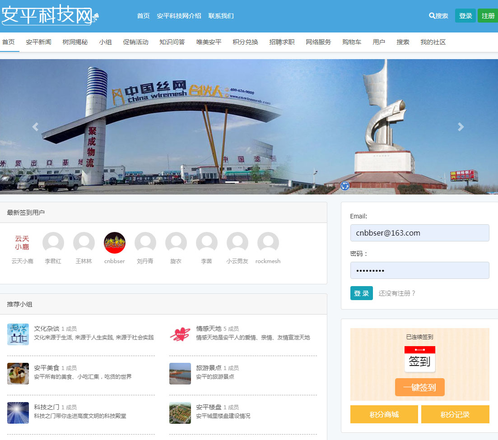Viewport: 498px width, 440px height.
Task: Open 云天小鹿 user avatar
Action: click(x=22, y=243)
